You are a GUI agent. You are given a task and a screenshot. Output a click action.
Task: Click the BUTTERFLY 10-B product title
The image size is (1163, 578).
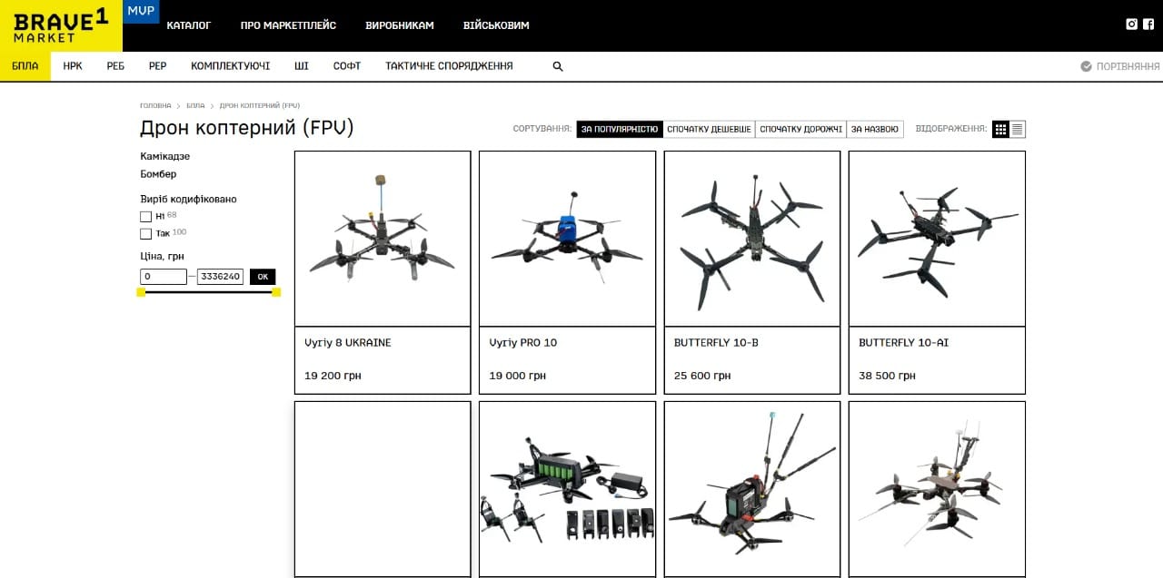tap(716, 343)
